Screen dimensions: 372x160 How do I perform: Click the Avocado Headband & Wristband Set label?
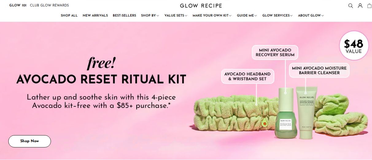(247, 76)
